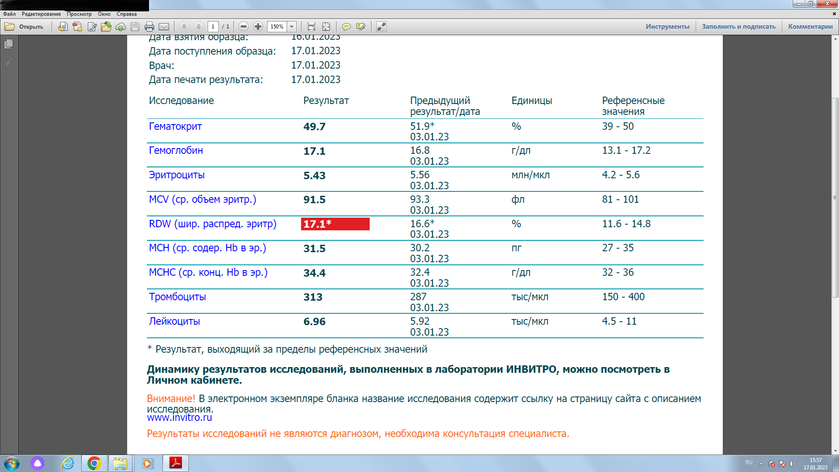Open Internet Explorer from taskbar
Viewport: 839px width, 472px height.
67,463
